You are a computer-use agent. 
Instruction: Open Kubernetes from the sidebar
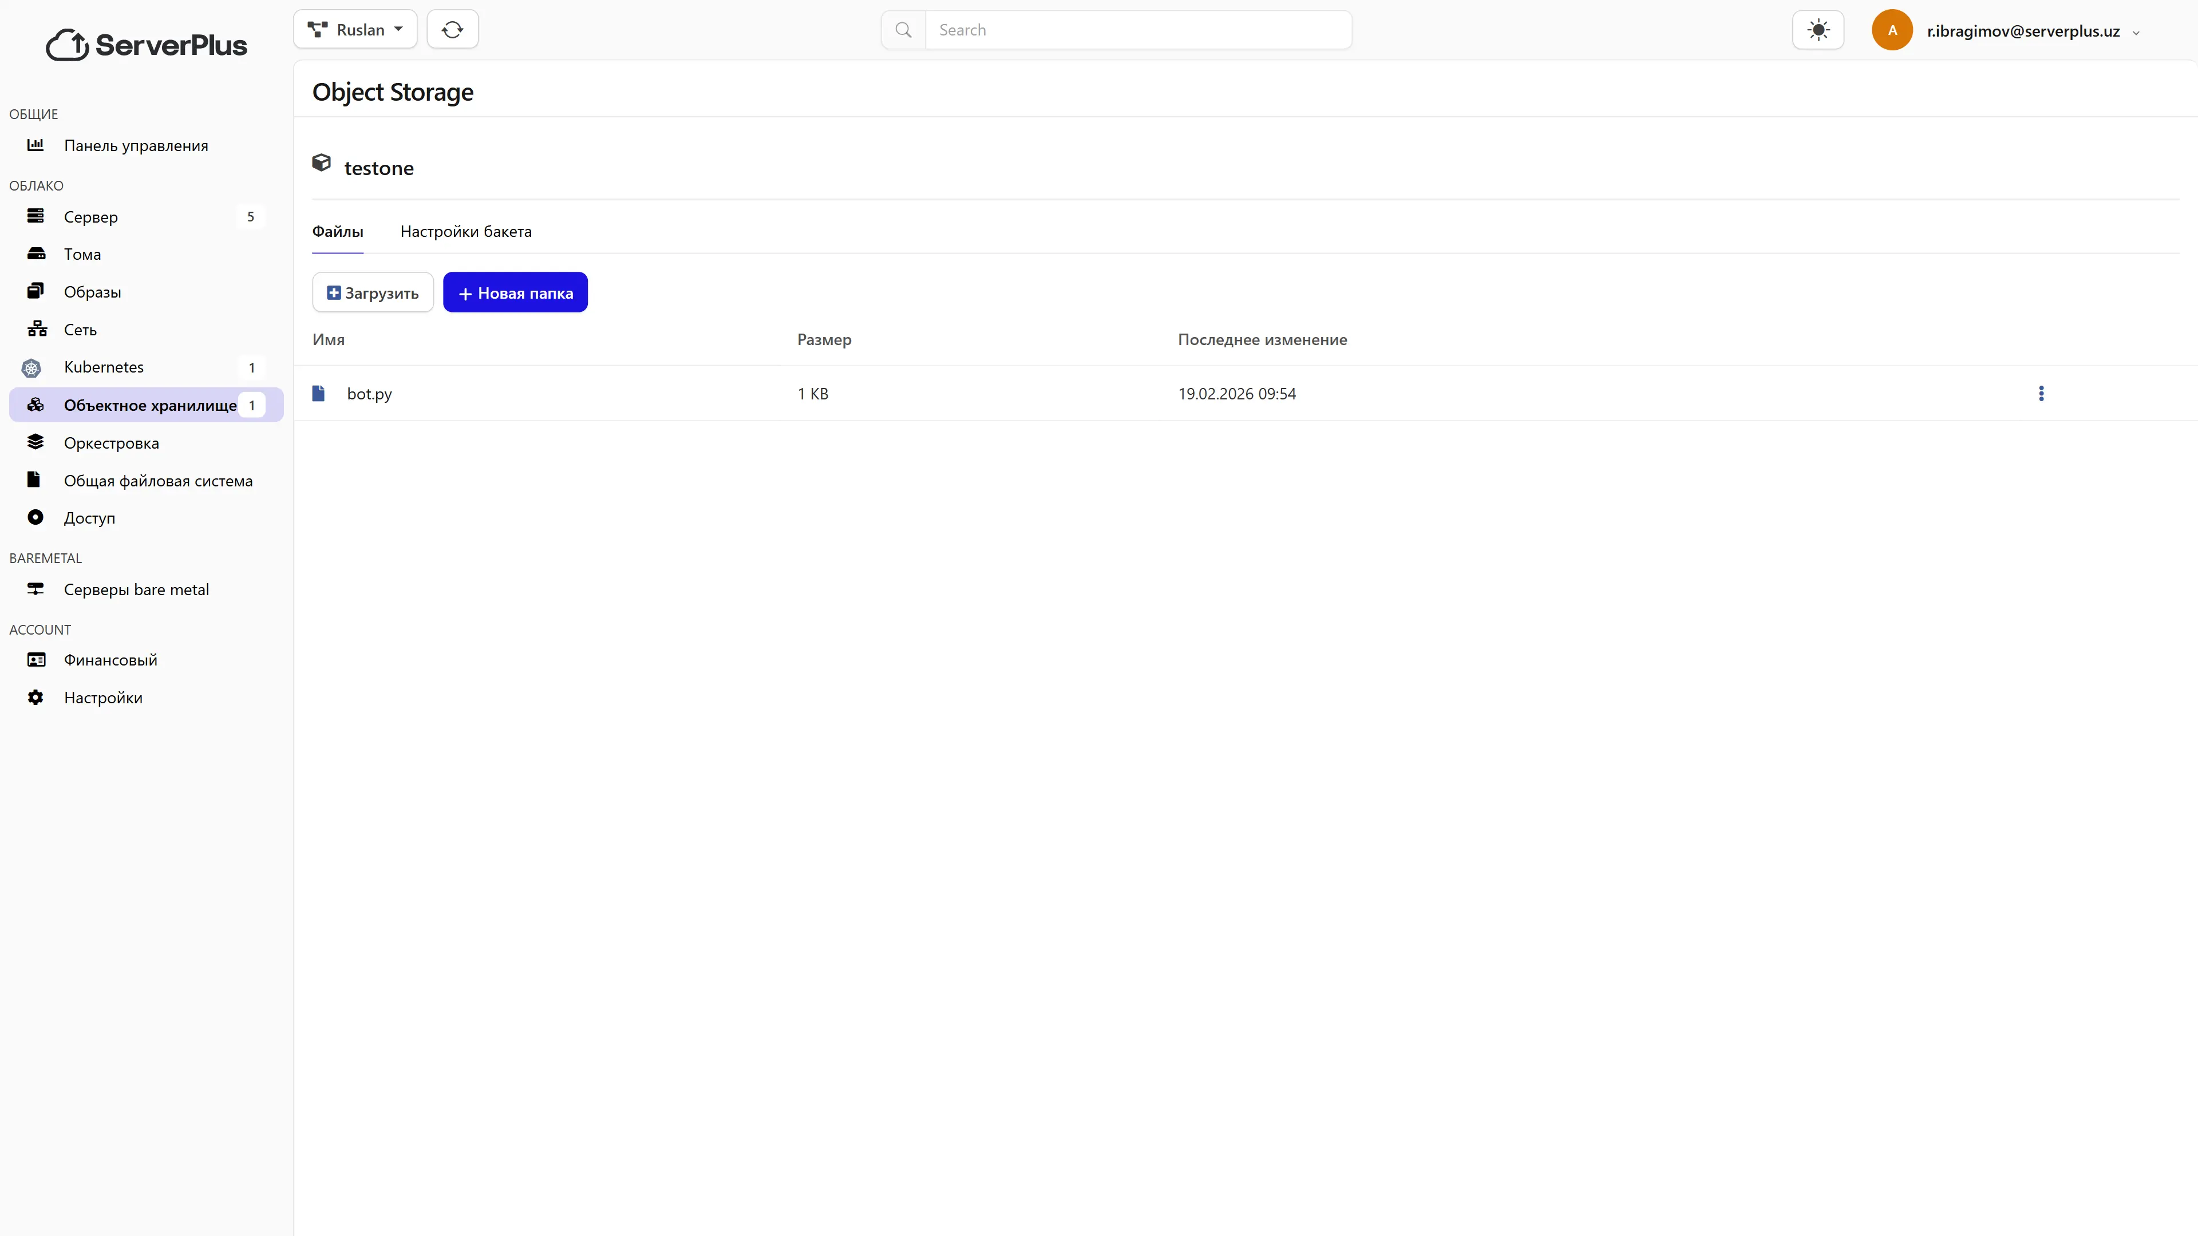pos(103,367)
